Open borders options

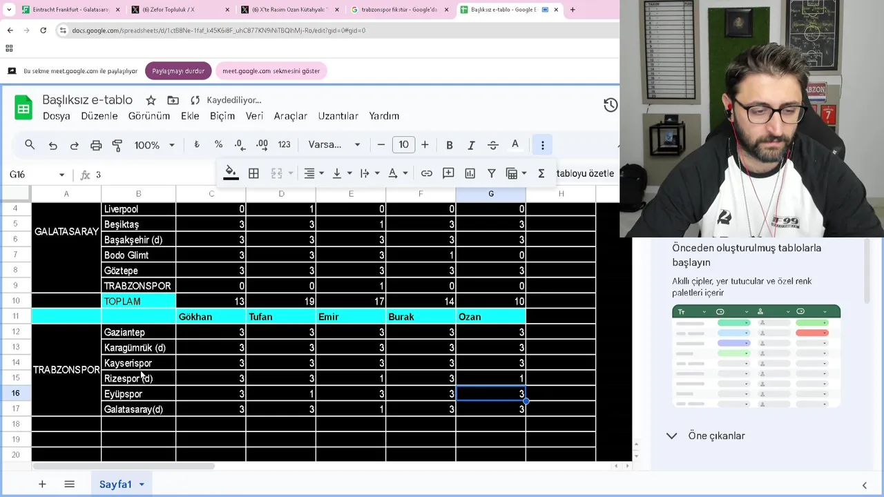pyautogui.click(x=253, y=173)
